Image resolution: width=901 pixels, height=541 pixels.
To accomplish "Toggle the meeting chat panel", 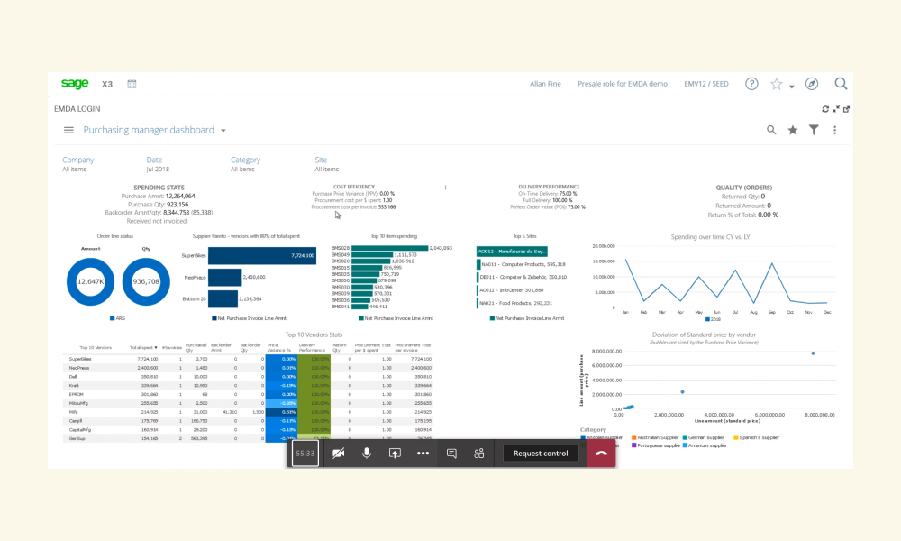I will tap(451, 453).
